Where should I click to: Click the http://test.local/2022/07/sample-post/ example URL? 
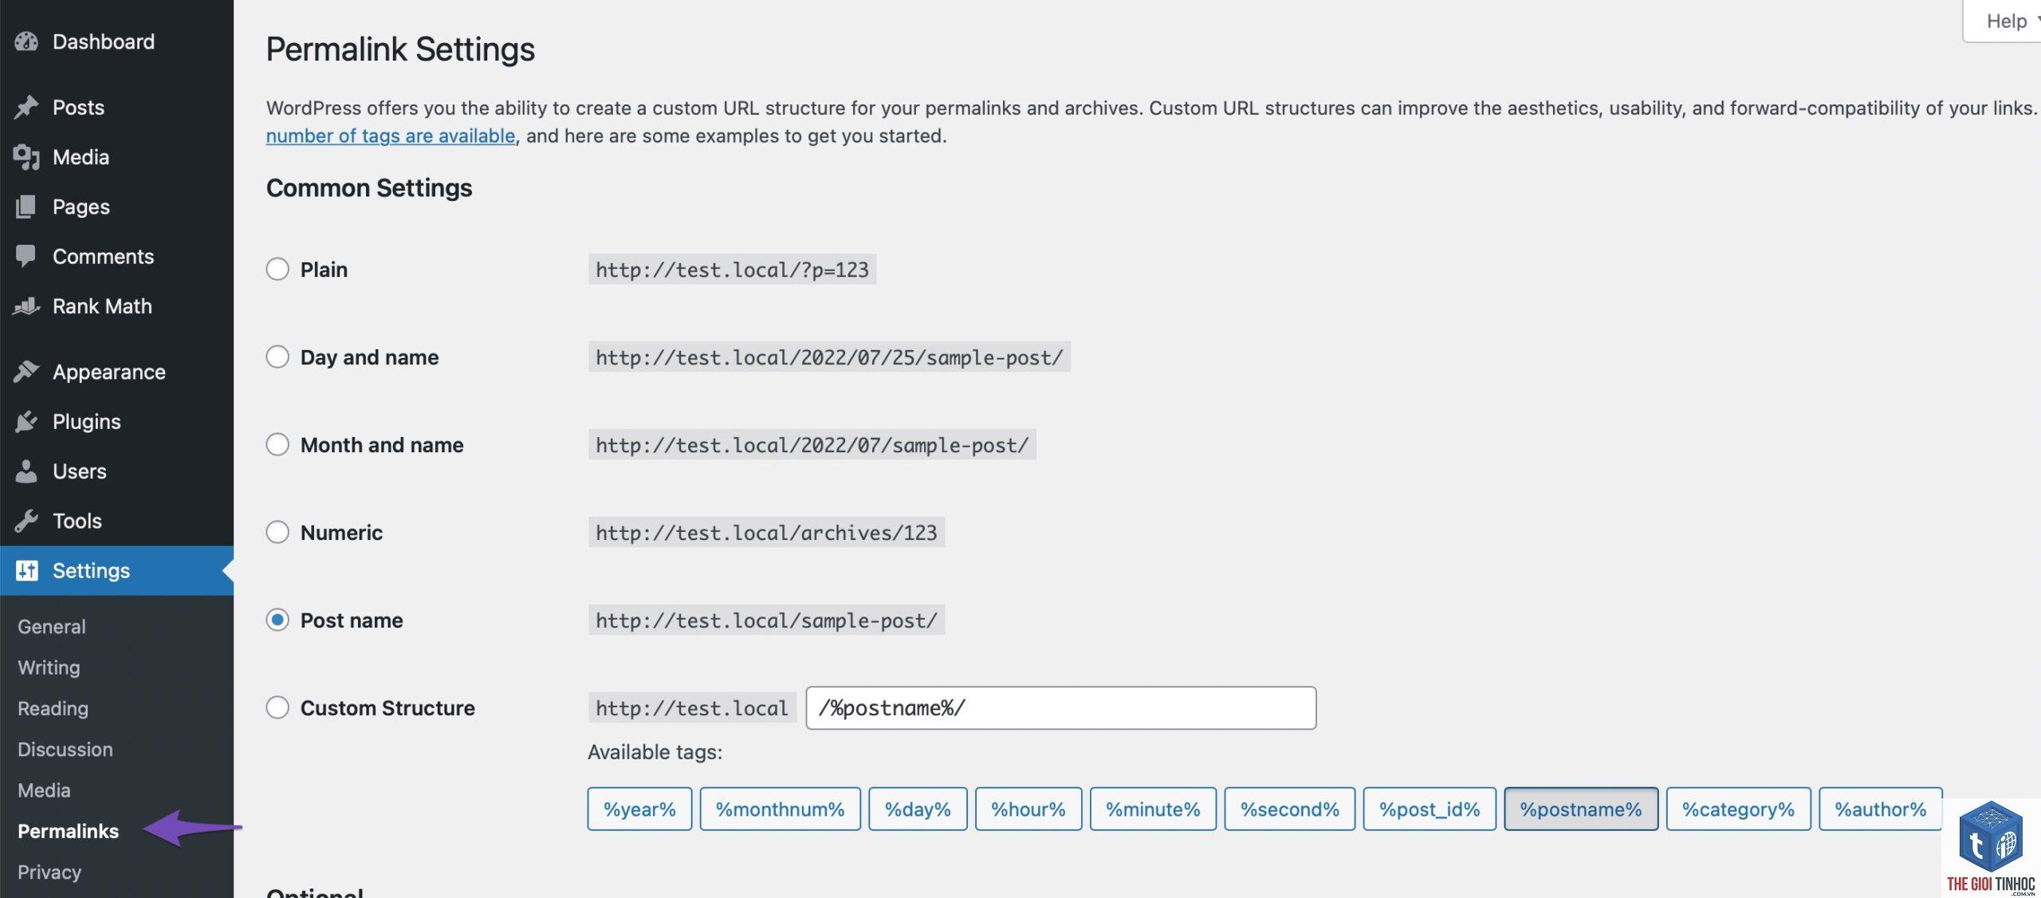(x=812, y=445)
